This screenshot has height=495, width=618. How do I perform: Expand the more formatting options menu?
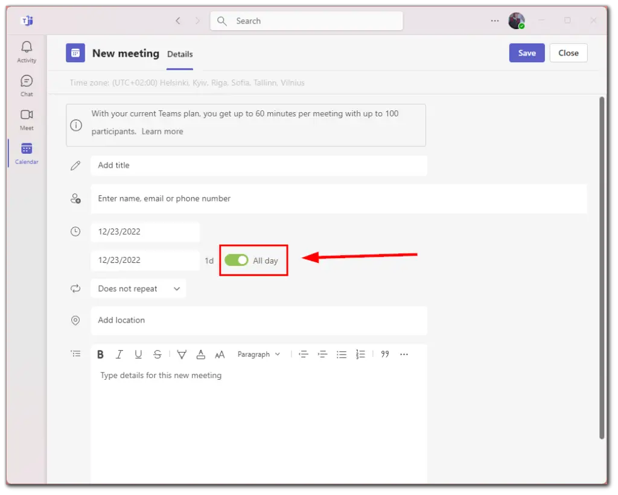click(x=404, y=354)
